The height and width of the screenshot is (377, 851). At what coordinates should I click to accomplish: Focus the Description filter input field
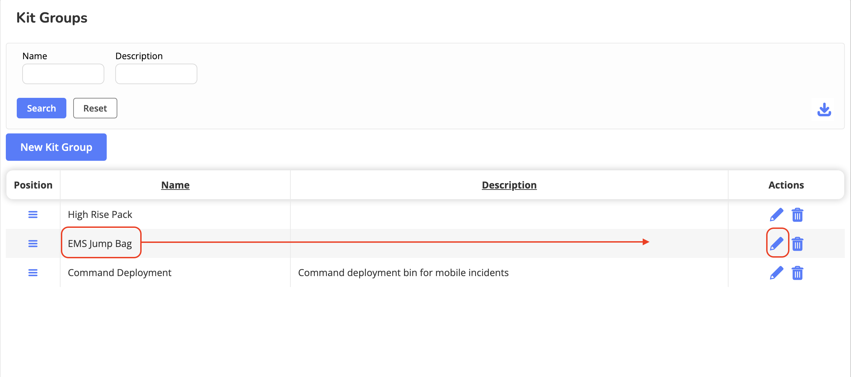156,74
